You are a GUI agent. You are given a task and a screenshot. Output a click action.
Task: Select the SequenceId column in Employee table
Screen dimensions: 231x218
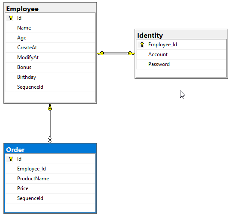50,87
